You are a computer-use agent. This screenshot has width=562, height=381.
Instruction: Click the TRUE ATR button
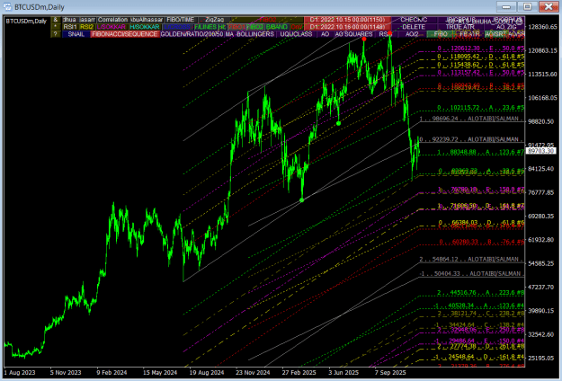tap(460, 27)
